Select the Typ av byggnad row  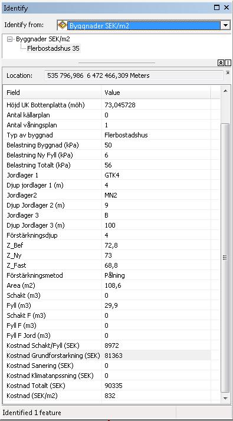[x=107, y=135]
